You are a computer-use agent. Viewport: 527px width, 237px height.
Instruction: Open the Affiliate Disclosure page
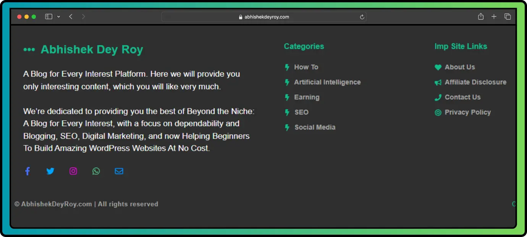475,82
